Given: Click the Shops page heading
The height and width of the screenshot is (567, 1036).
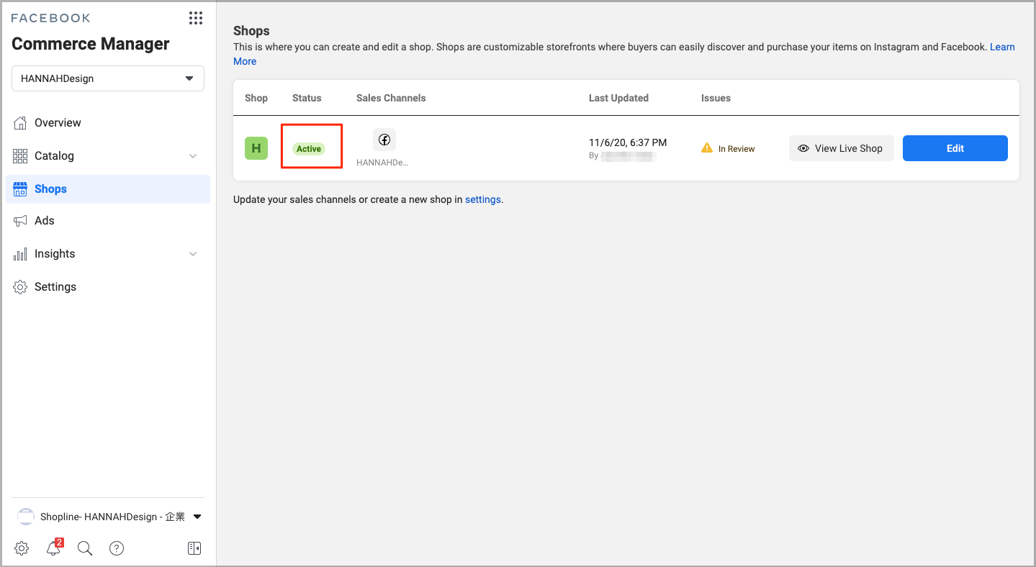Looking at the screenshot, I should coord(251,31).
